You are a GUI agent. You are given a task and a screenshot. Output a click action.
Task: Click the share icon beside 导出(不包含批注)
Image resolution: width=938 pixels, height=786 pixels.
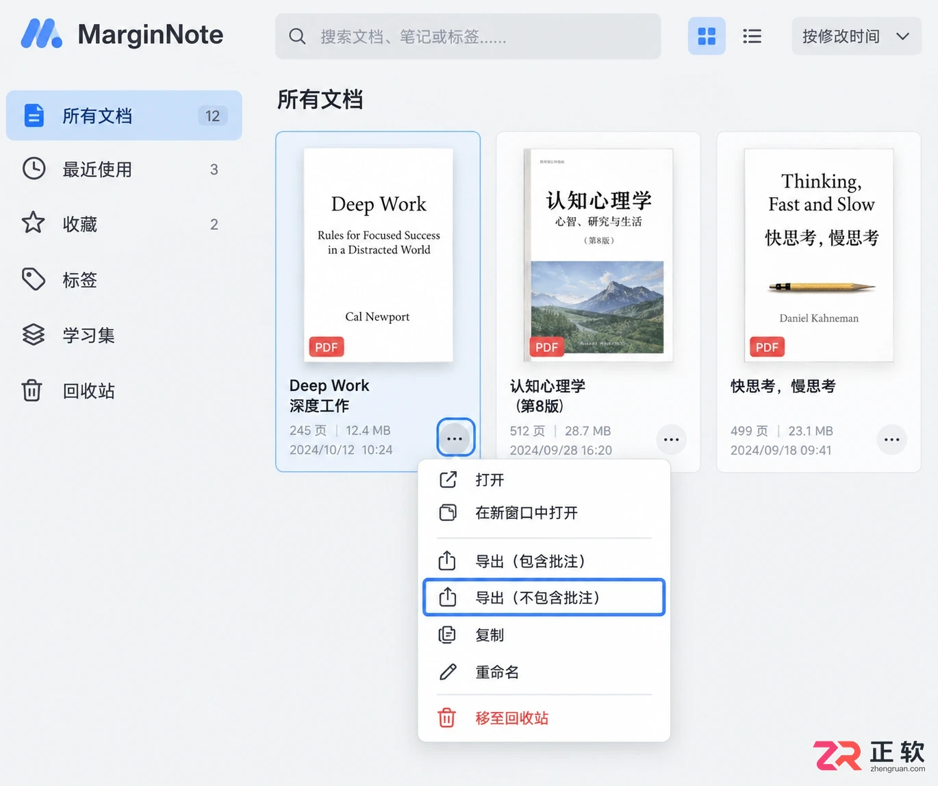(x=448, y=597)
